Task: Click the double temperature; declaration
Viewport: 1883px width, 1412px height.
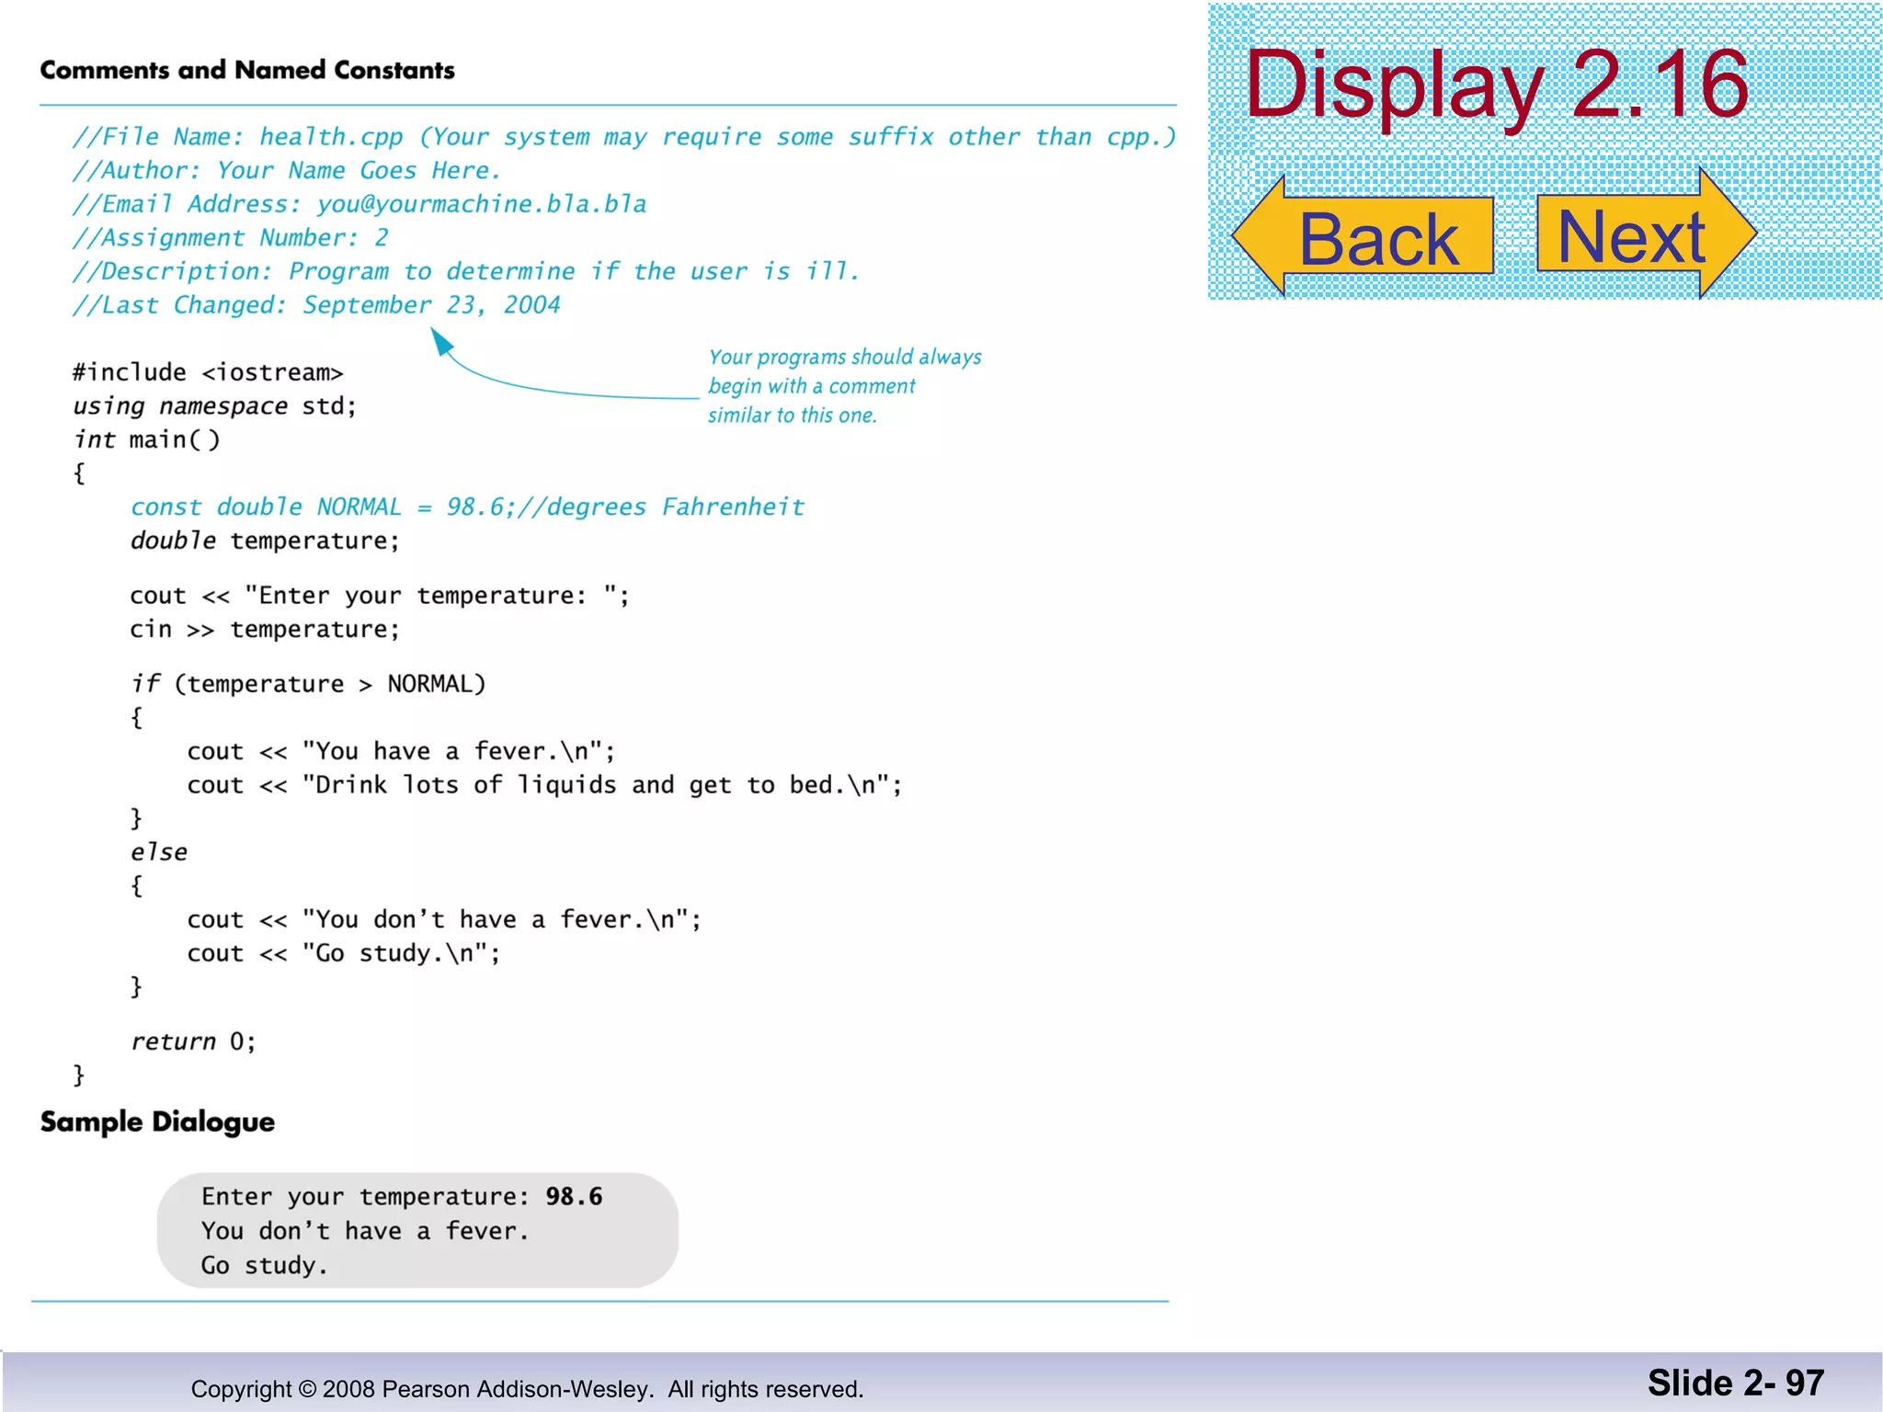Action: click(265, 541)
